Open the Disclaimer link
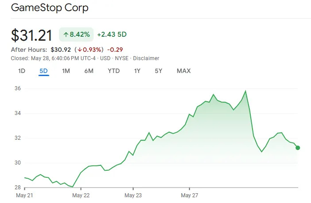Viewport: 311px width, 203px height. [x=146, y=58]
